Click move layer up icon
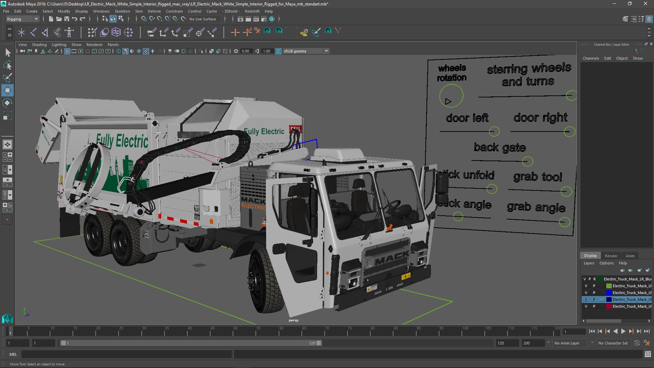 pyautogui.click(x=622, y=270)
